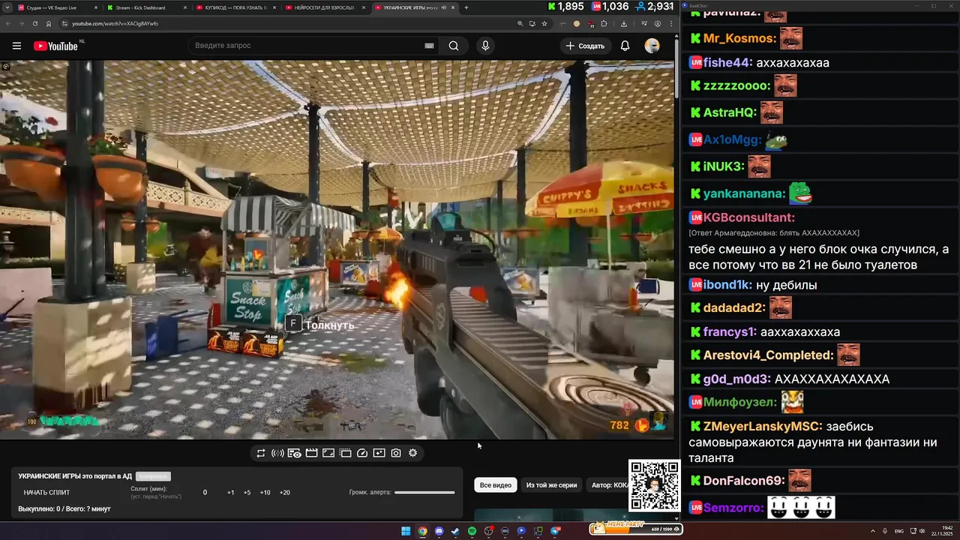Reload the page in the browser

coord(35,23)
